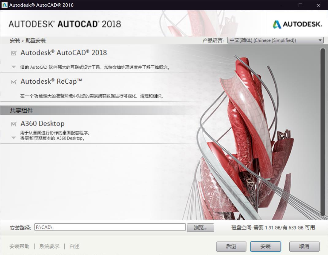Image resolution: width=328 pixels, height=255 pixels.
Task: Uncheck the Autodesk AutoCAD 2018 checkbox
Action: point(14,53)
